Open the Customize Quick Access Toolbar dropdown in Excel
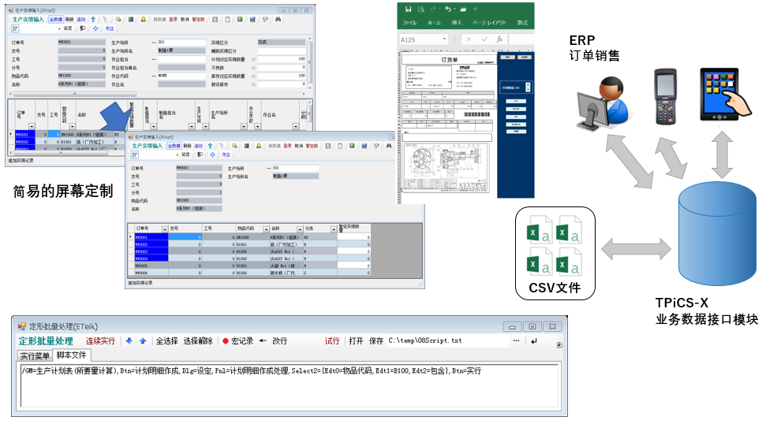Viewport: 766px width, 424px height. click(x=476, y=9)
